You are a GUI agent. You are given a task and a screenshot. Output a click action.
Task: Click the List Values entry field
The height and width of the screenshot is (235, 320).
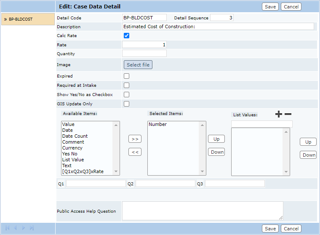(x=262, y=124)
